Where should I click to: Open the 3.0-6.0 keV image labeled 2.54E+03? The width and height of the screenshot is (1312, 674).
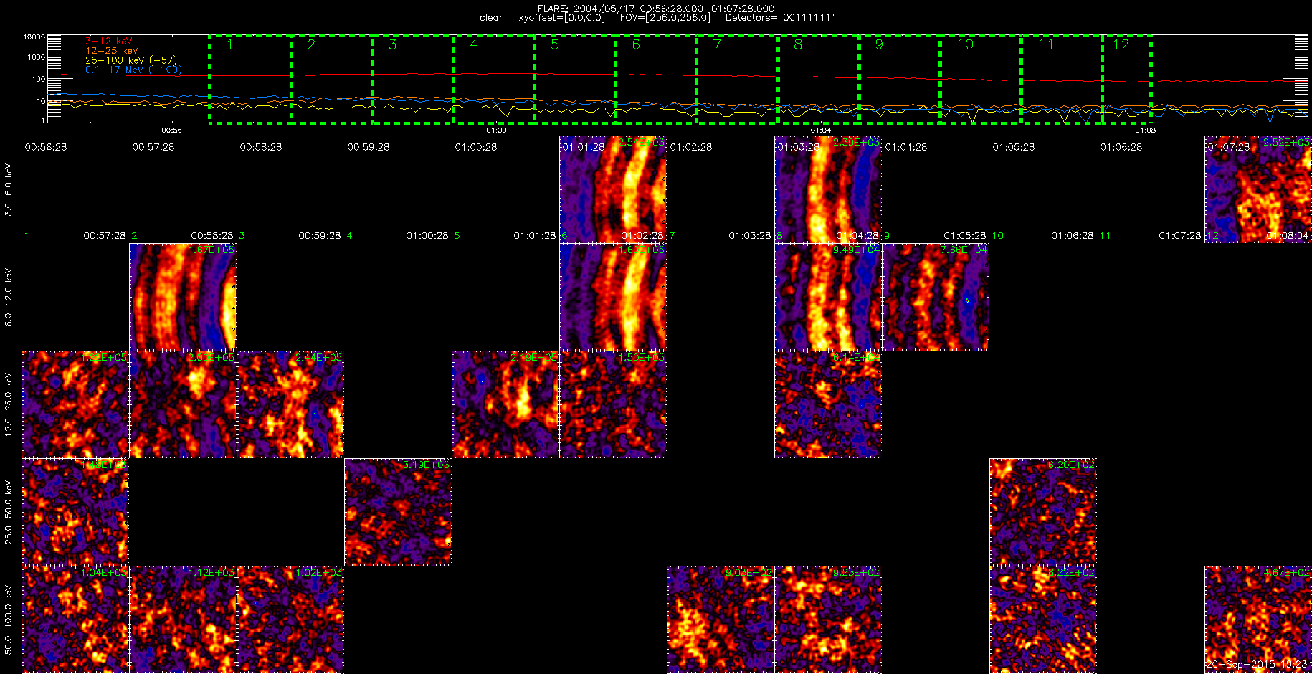[x=613, y=189]
